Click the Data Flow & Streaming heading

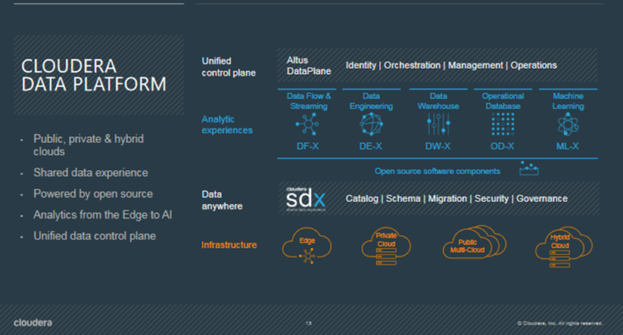[308, 101]
